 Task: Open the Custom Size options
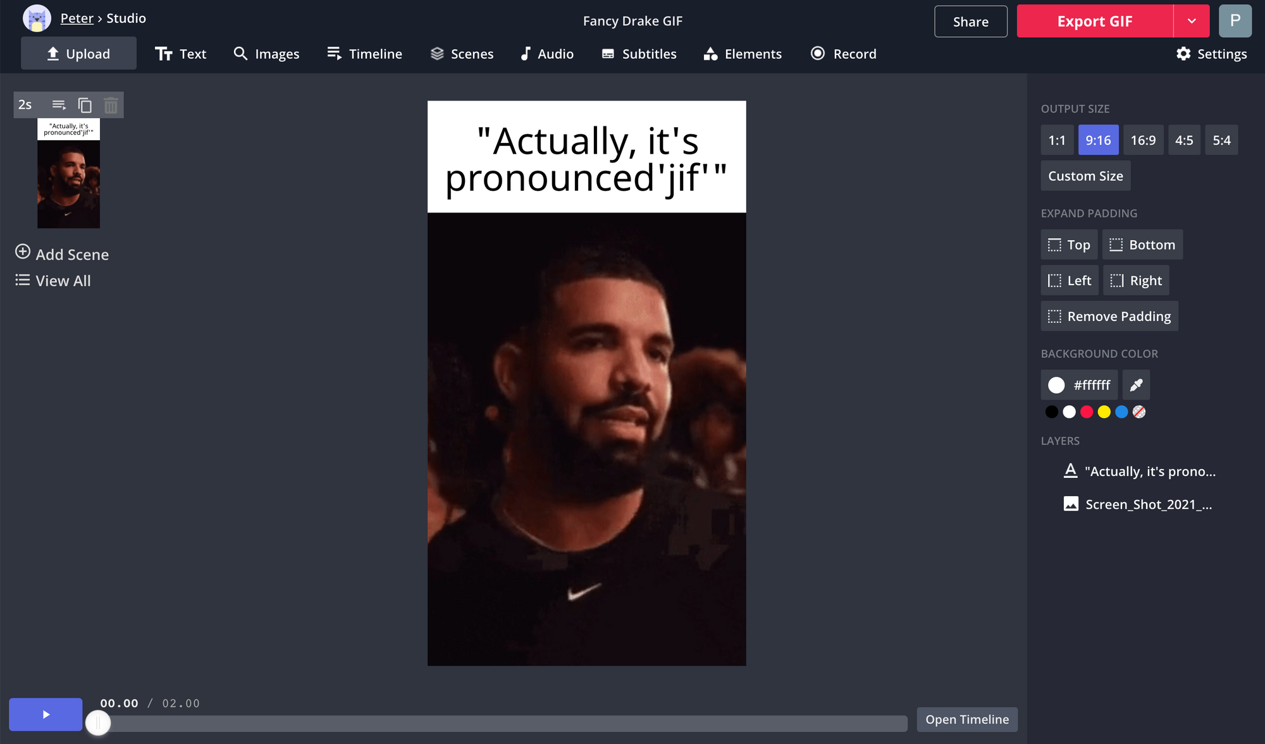click(x=1085, y=176)
